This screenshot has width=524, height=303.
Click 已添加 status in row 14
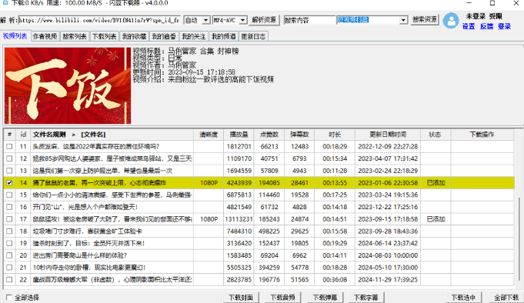[436, 183]
